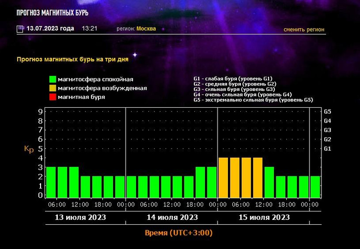Click the date label 15 июля 2023

(x=264, y=217)
